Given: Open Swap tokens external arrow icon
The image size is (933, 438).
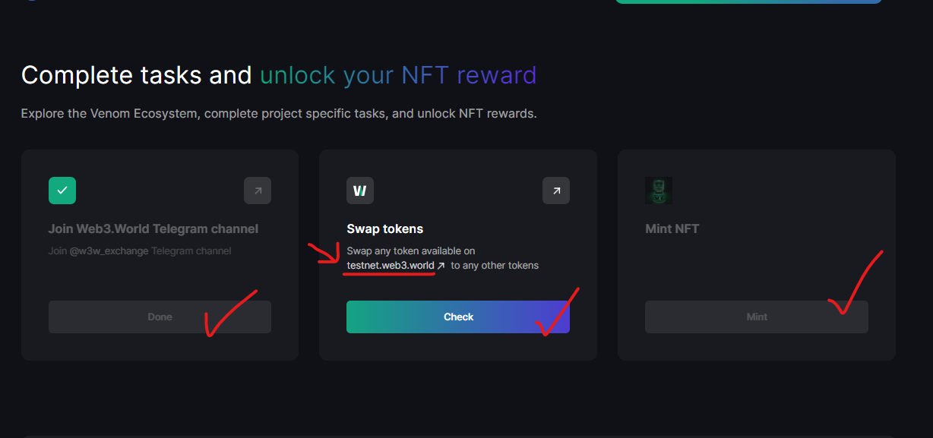Looking at the screenshot, I should coord(556,191).
